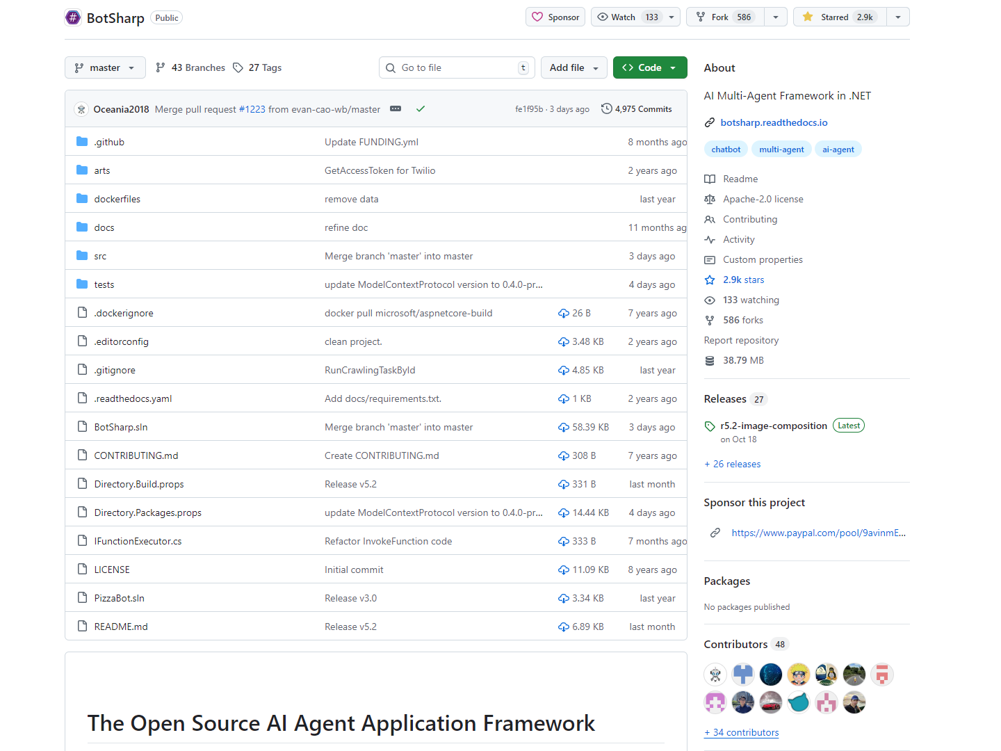The height and width of the screenshot is (751, 1001).
Task: Click the Sponsor heart button
Action: pos(555,17)
